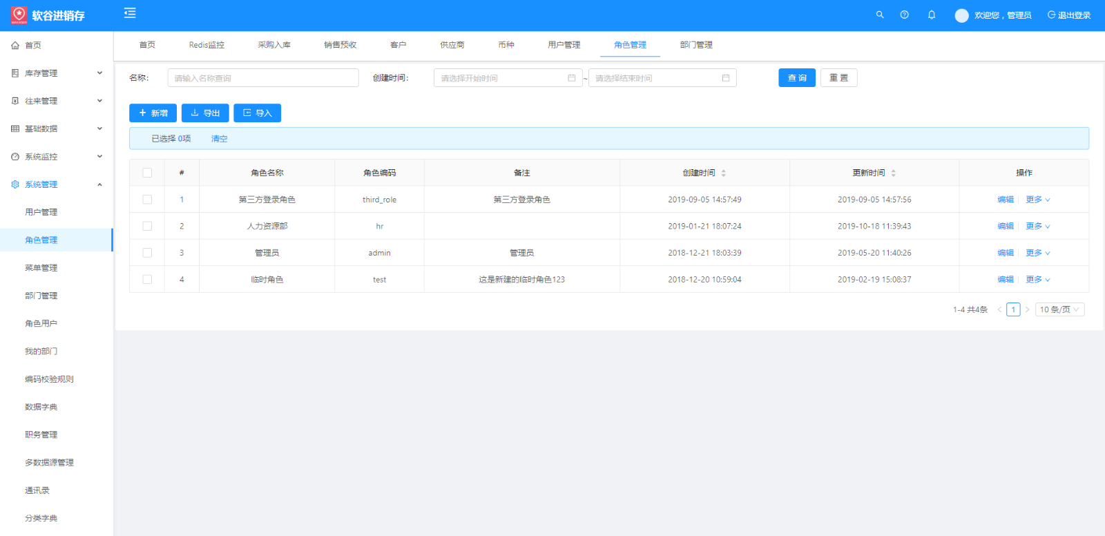This screenshot has width=1105, height=536.
Task: Click 编辑 for the 管理员 row
Action: click(1006, 253)
